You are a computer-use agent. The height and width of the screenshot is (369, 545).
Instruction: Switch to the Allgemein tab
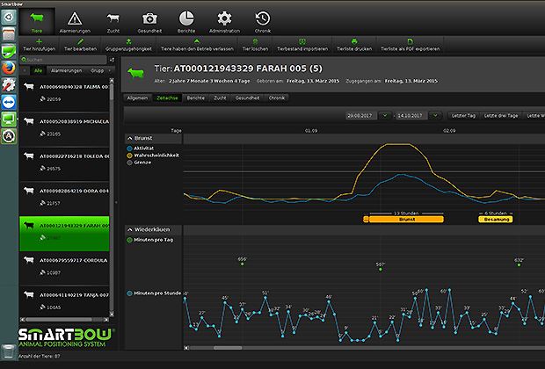coord(137,98)
